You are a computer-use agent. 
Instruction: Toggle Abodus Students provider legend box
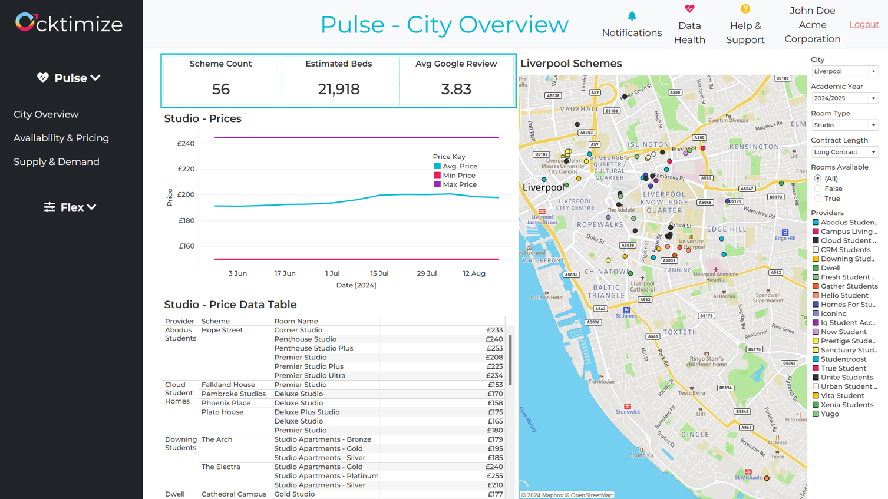pos(816,223)
